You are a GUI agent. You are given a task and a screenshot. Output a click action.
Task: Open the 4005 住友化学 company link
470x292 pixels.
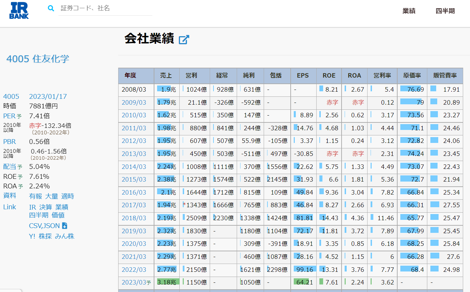[x=38, y=59]
